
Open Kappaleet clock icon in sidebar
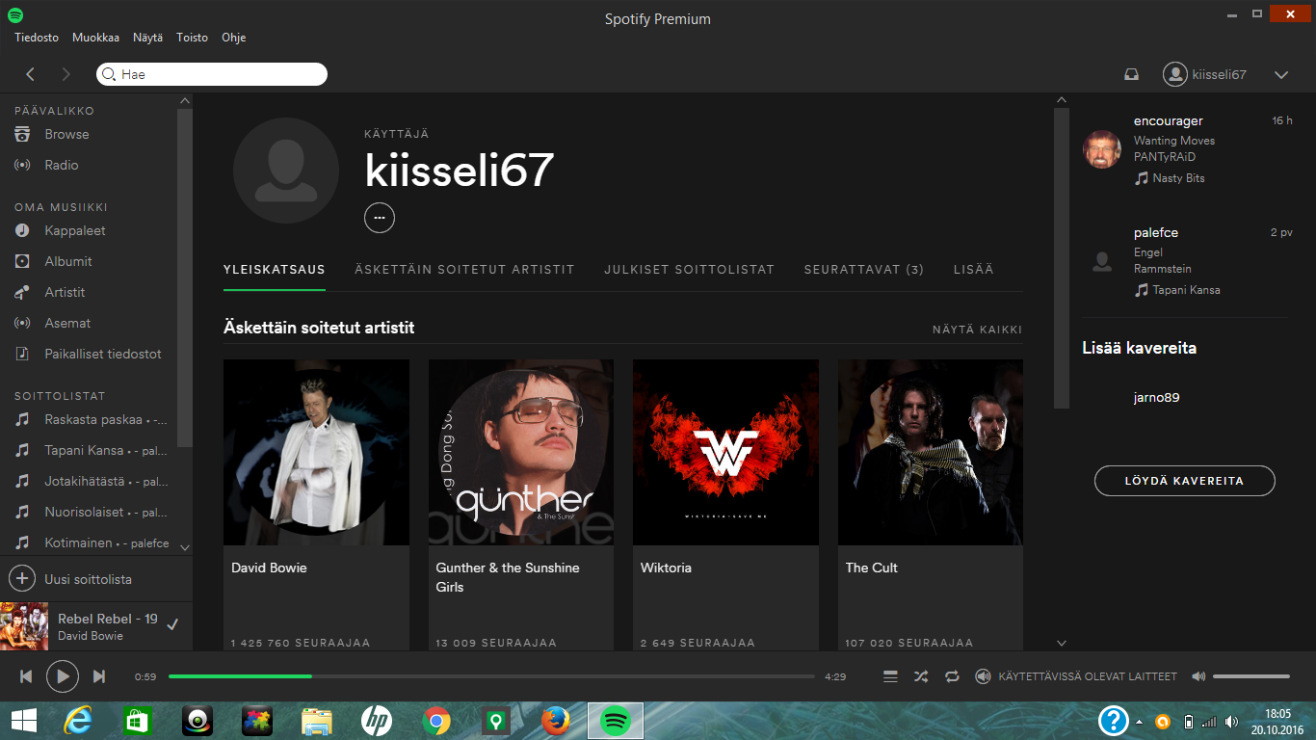tap(22, 230)
